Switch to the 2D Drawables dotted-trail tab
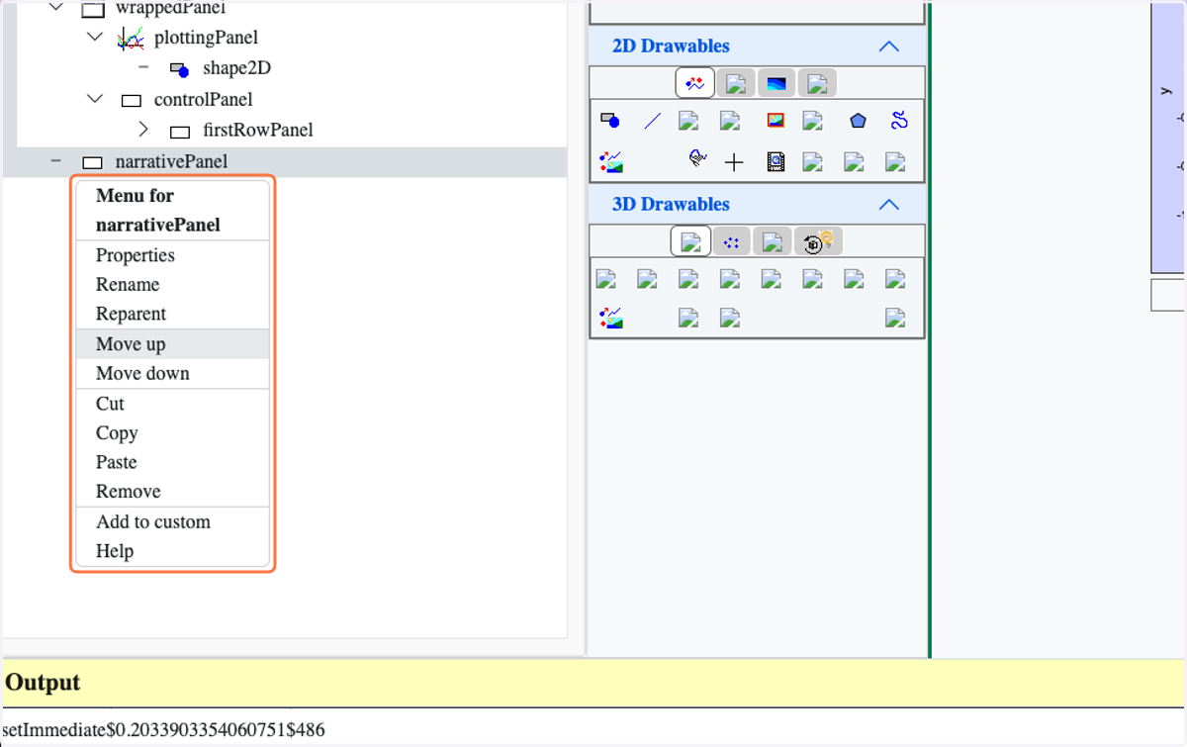The image size is (1187, 747). click(x=695, y=83)
